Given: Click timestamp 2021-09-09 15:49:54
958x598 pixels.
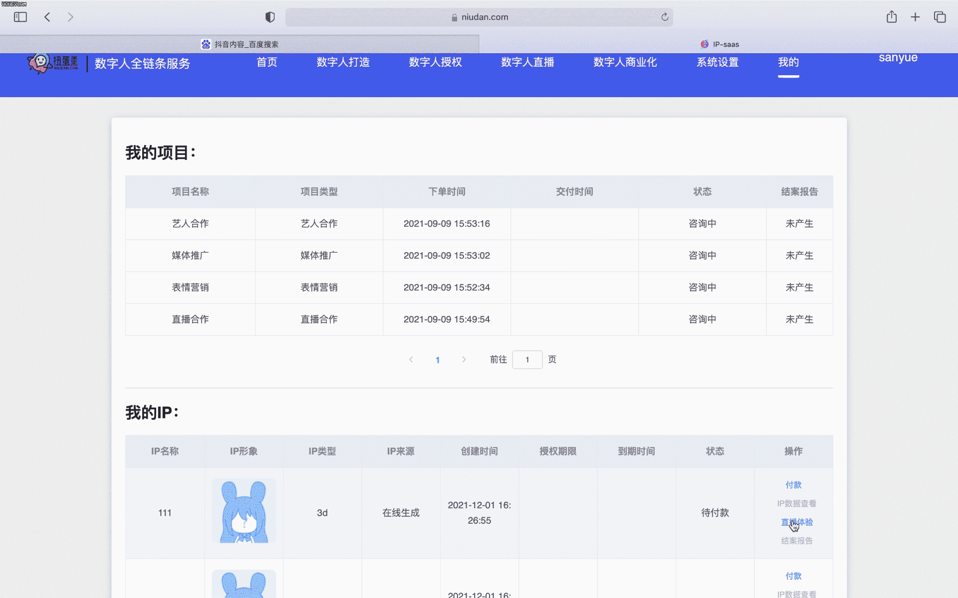Looking at the screenshot, I should click(x=447, y=319).
